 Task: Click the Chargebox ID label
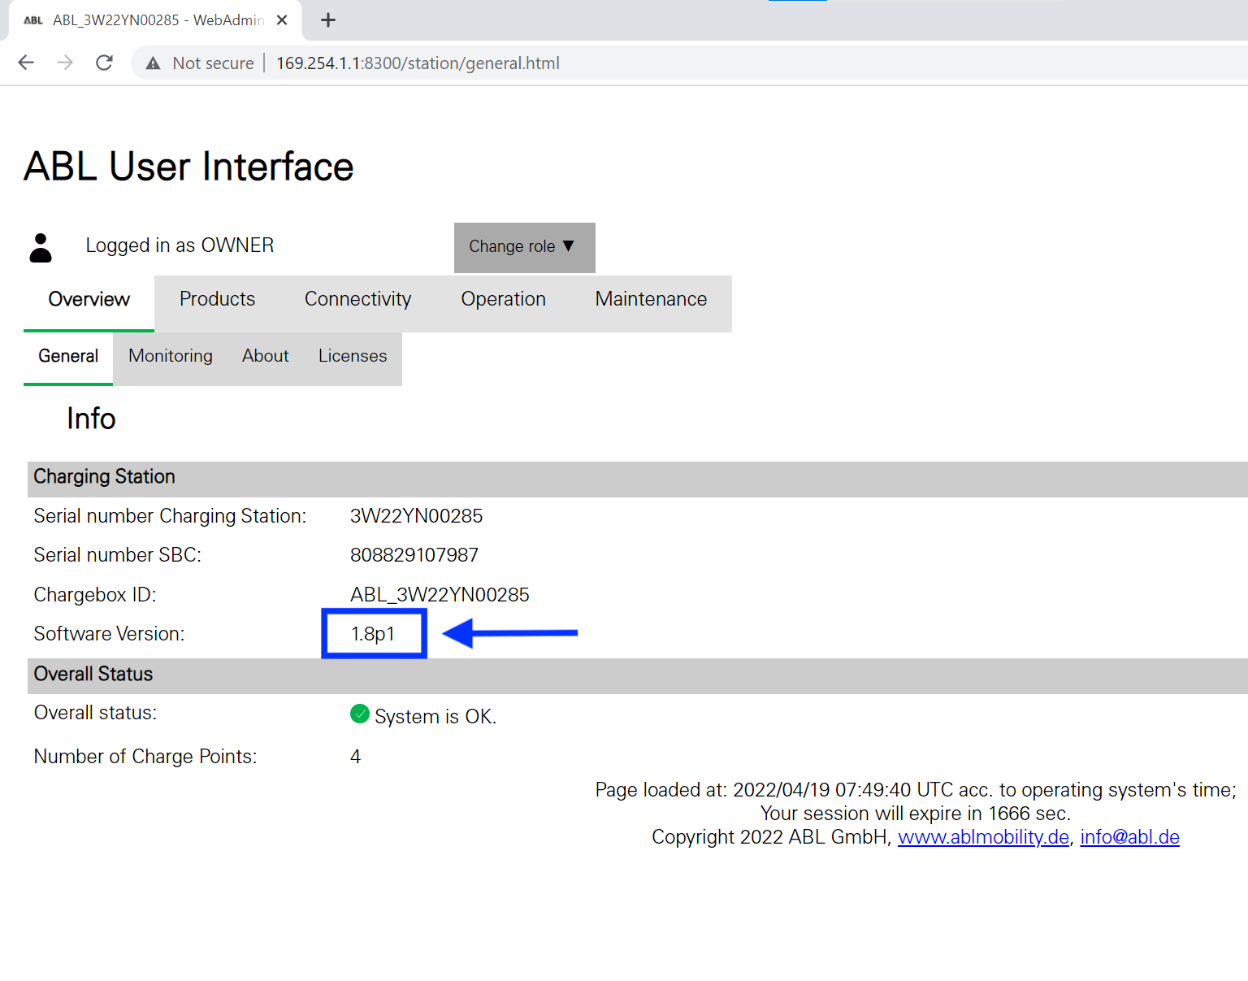tap(95, 595)
